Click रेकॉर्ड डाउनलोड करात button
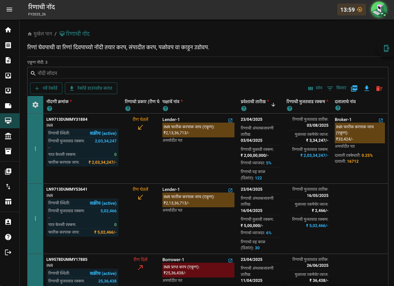 tap(91, 88)
